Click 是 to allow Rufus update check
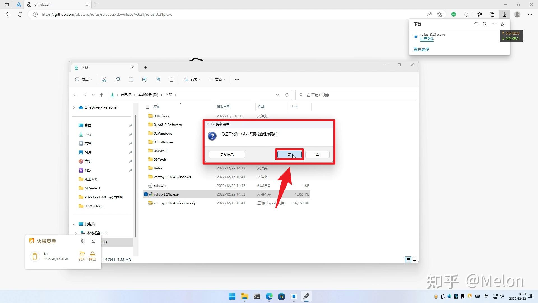 pyautogui.click(x=289, y=154)
